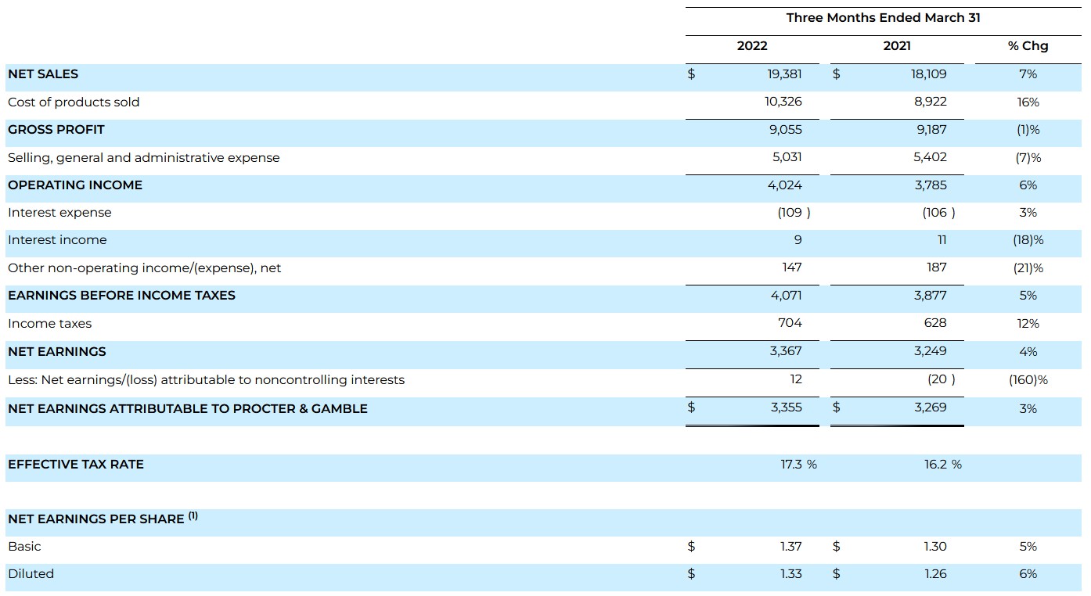Click the Diluted earnings per share label
This screenshot has width=1091, height=596.
(x=31, y=574)
